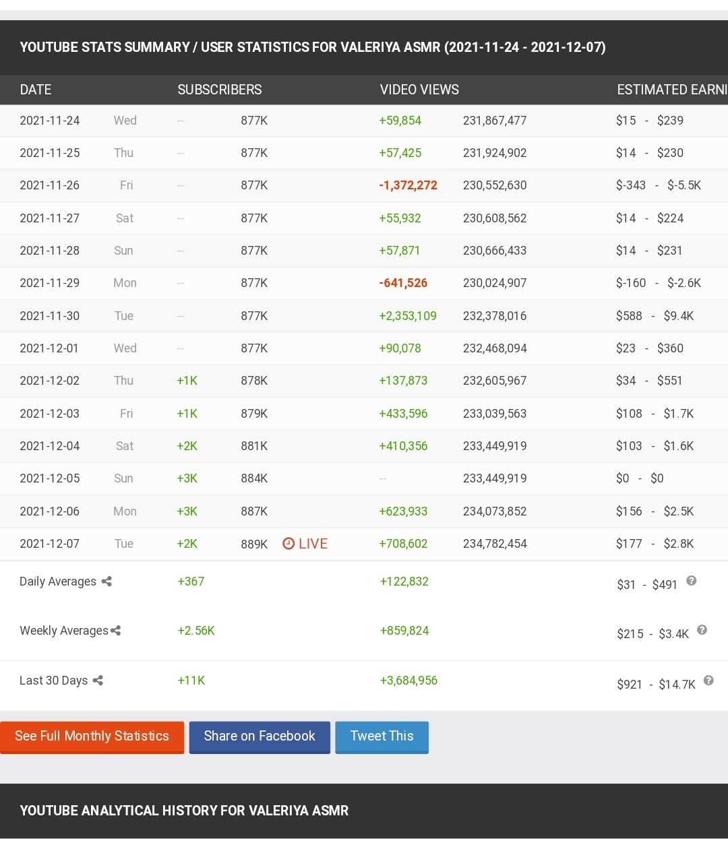Click subscriber count 884K
The width and height of the screenshot is (728, 847).
[x=254, y=478]
